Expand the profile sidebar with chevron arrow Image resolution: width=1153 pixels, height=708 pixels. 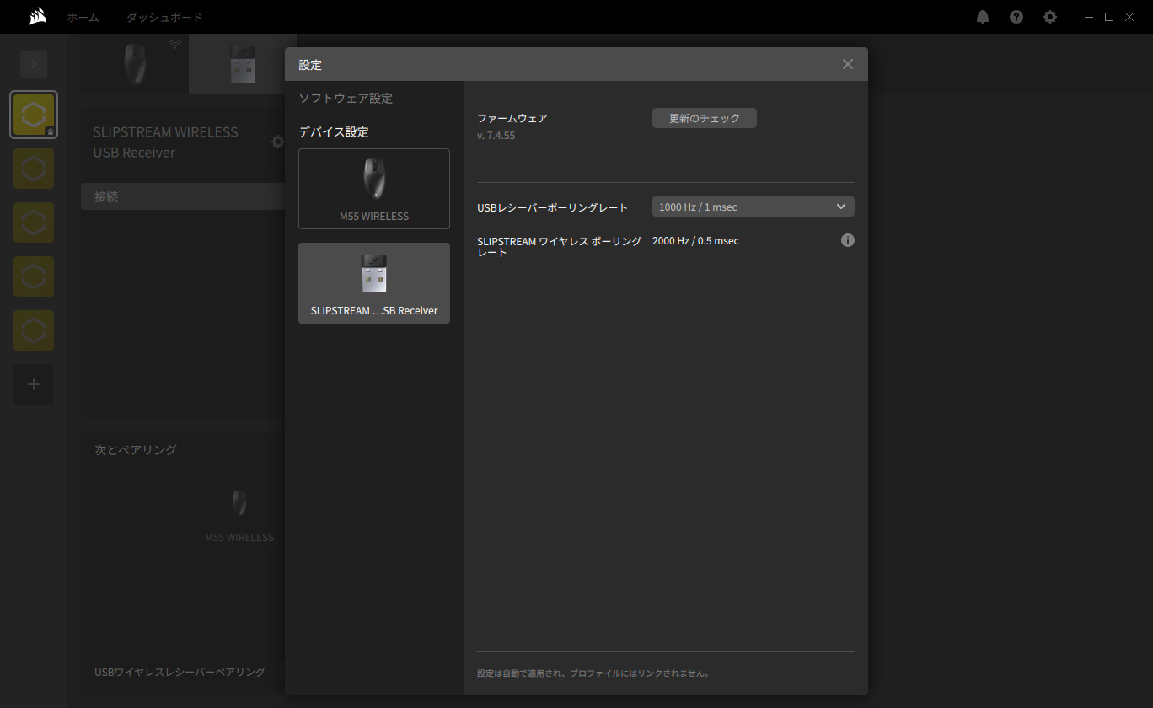tap(34, 64)
